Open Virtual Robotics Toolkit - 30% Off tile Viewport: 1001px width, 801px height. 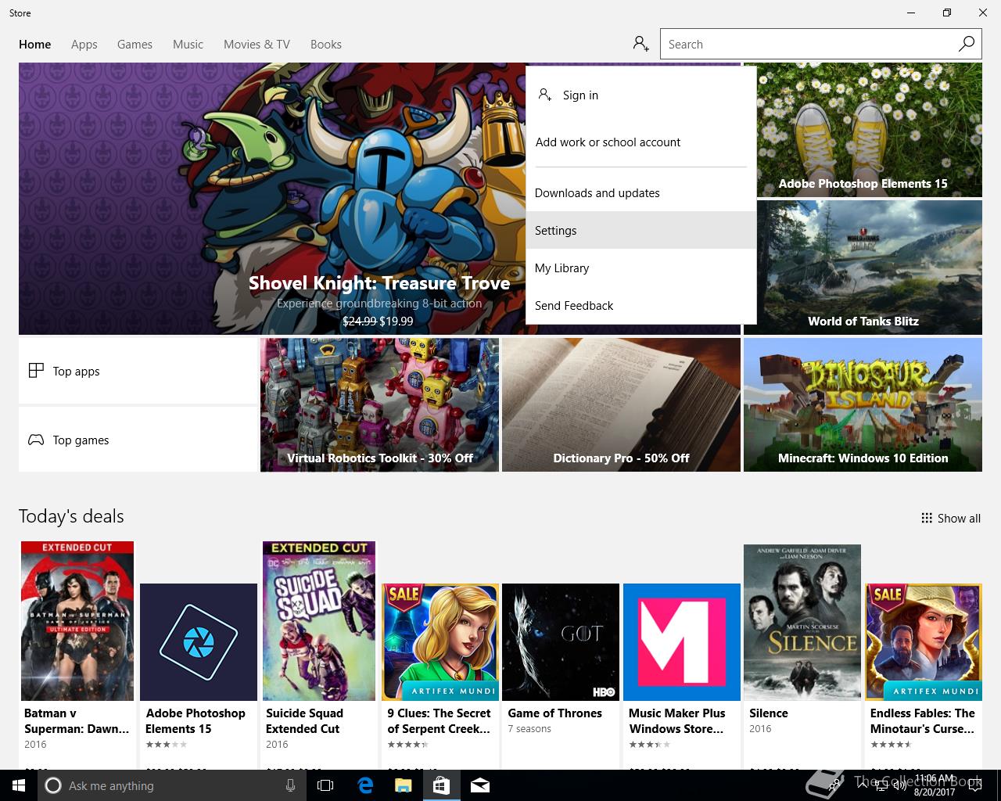(x=379, y=404)
